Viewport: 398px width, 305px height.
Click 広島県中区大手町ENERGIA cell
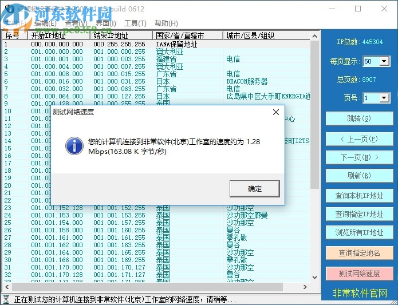click(x=268, y=96)
